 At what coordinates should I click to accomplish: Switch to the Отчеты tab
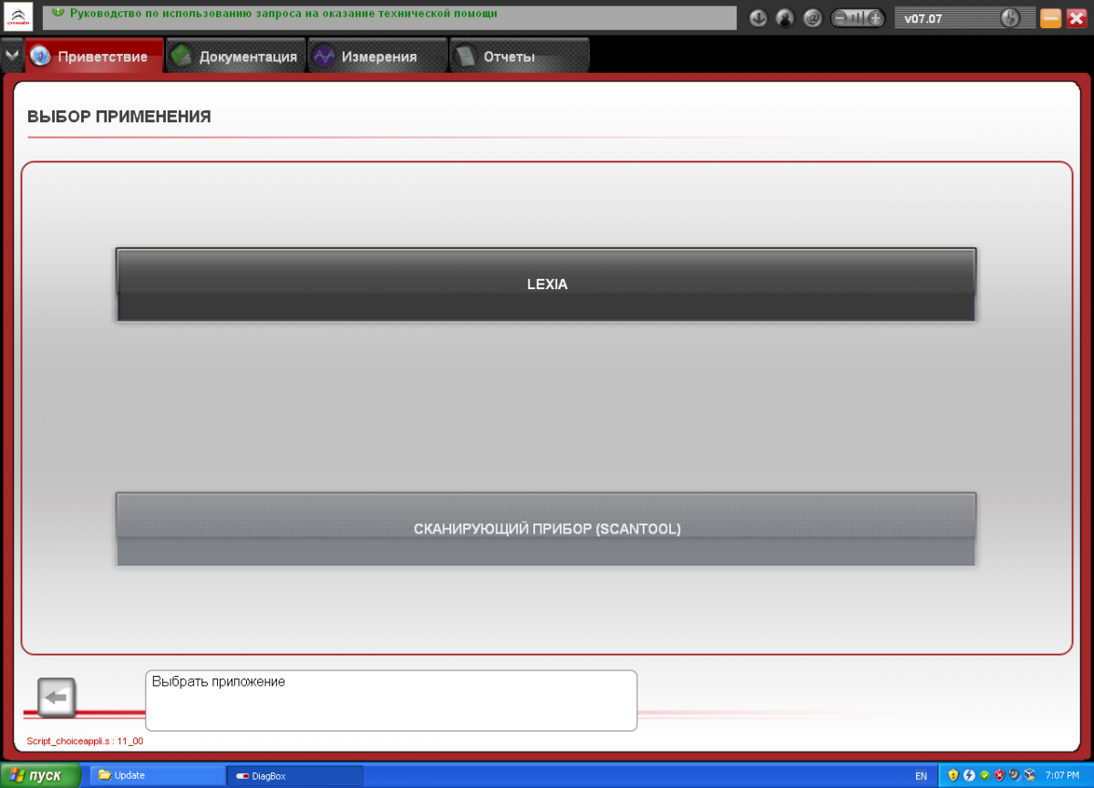tap(520, 56)
